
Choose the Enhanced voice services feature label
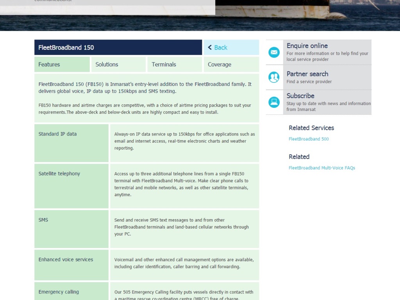(x=66, y=259)
